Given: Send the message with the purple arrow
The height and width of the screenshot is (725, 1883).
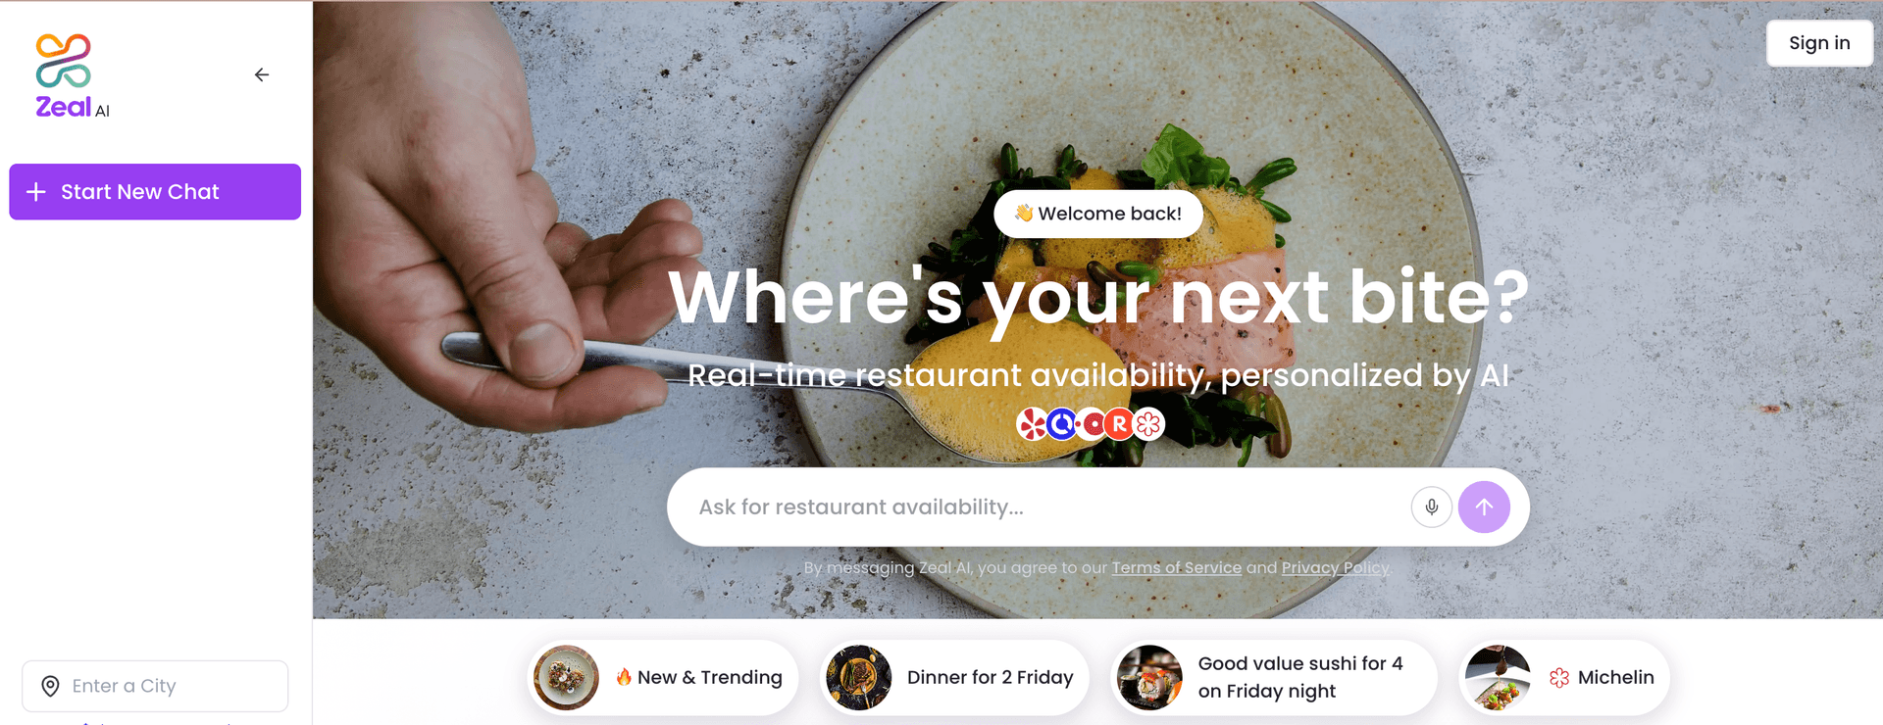Looking at the screenshot, I should 1484,507.
